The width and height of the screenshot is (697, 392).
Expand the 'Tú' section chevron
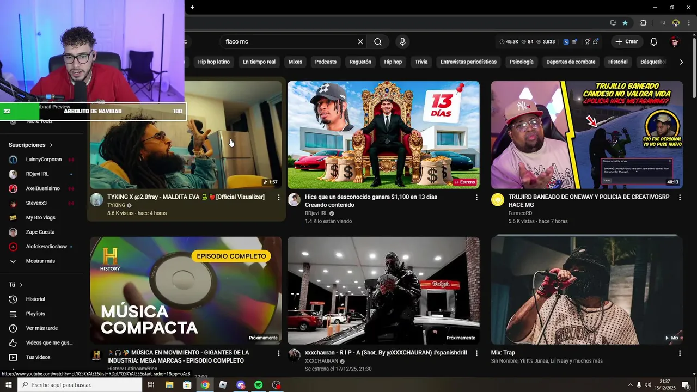pyautogui.click(x=21, y=285)
